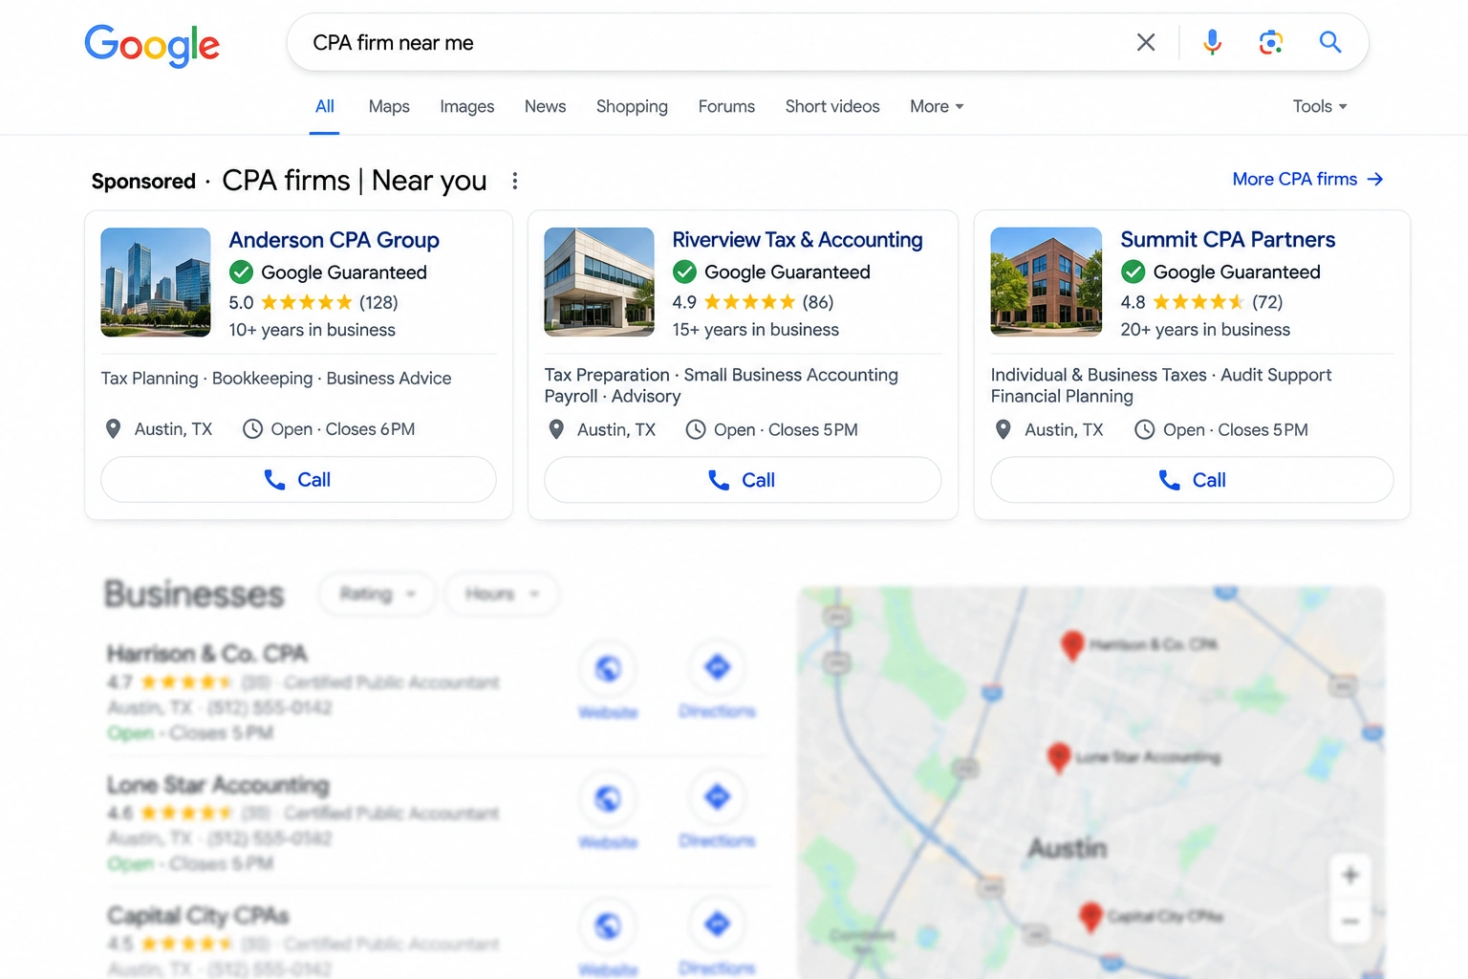Image resolution: width=1468 pixels, height=979 pixels.
Task: Open the More CPA firms link
Action: [1307, 180]
